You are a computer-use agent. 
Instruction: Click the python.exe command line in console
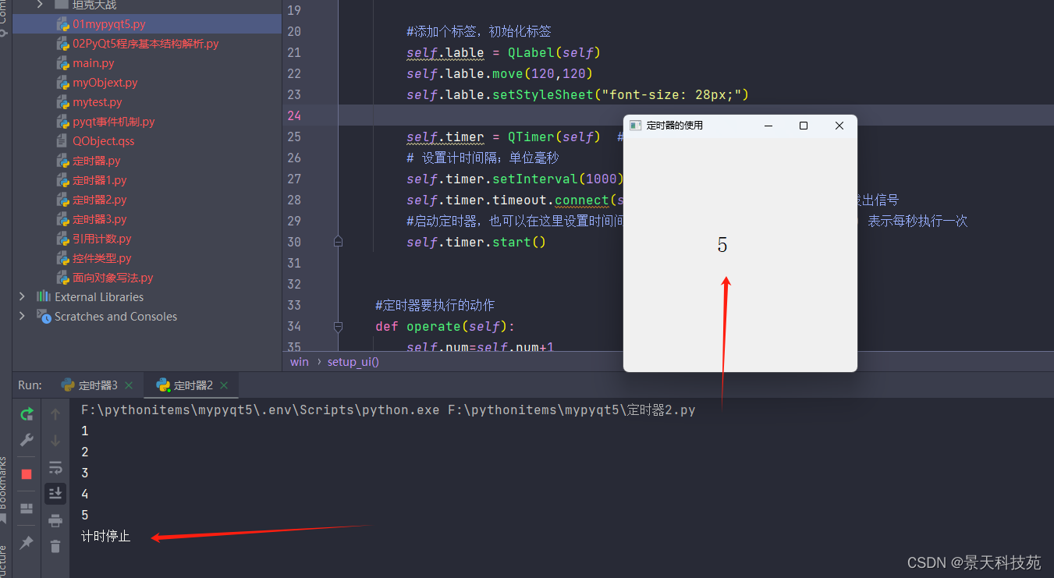[388, 410]
